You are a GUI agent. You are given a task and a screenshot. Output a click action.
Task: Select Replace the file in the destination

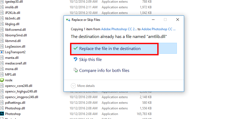click(110, 49)
